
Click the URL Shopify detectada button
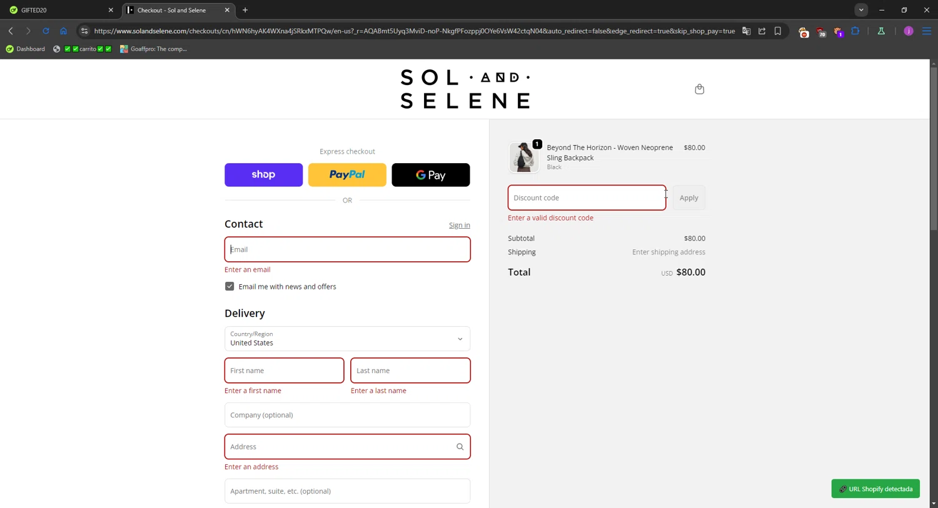[875, 489]
